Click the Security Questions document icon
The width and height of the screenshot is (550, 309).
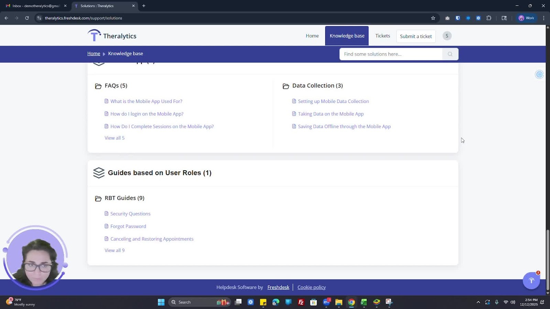point(107,214)
